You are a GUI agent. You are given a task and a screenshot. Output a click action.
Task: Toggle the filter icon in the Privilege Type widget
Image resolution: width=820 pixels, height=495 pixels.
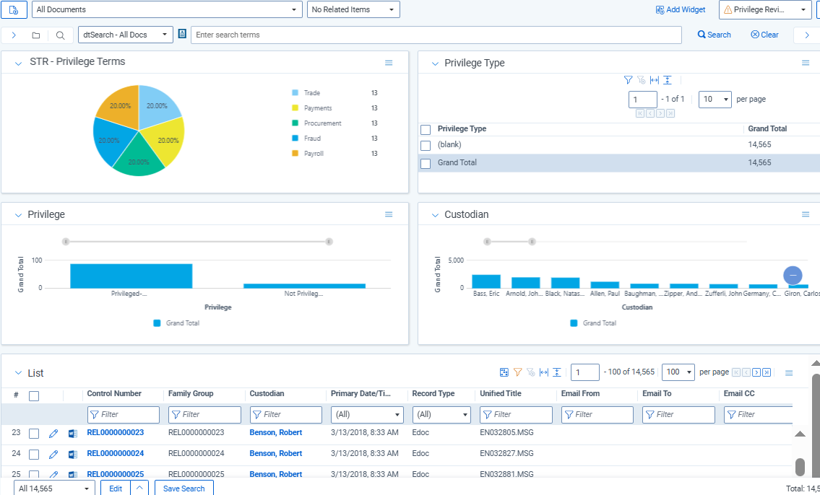tap(628, 80)
